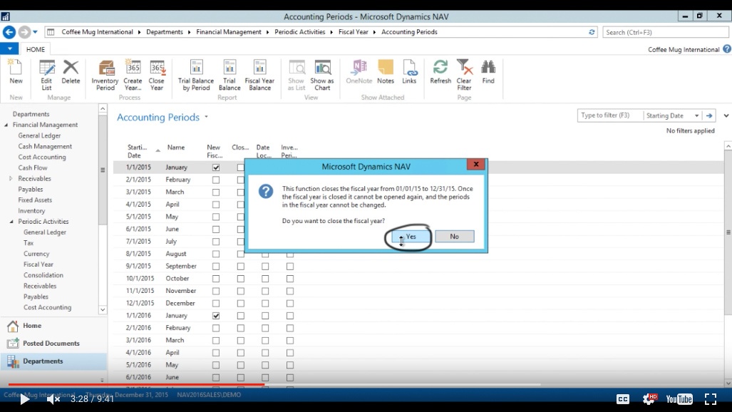Expand the Receivables tree node
Image resolution: width=732 pixels, height=412 pixels.
pyautogui.click(x=11, y=179)
